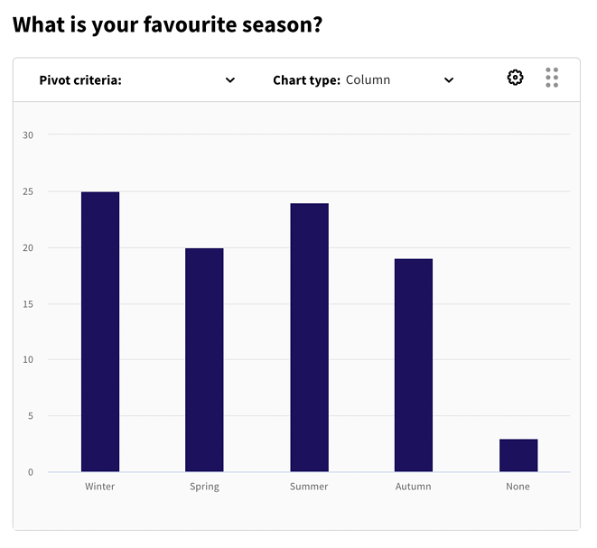Image resolution: width=597 pixels, height=548 pixels.
Task: Expand the Pivot criteria dropdown arrow
Action: click(230, 80)
